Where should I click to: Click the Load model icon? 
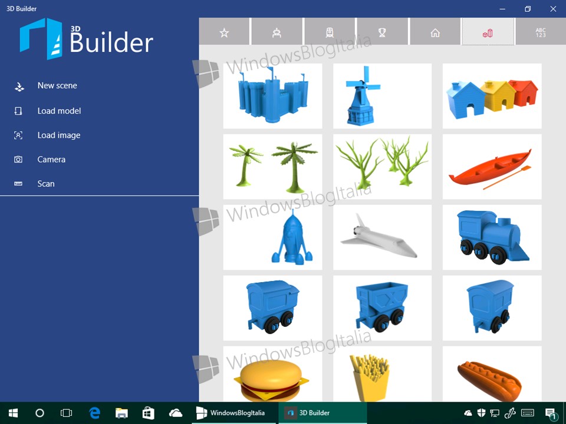coord(18,111)
